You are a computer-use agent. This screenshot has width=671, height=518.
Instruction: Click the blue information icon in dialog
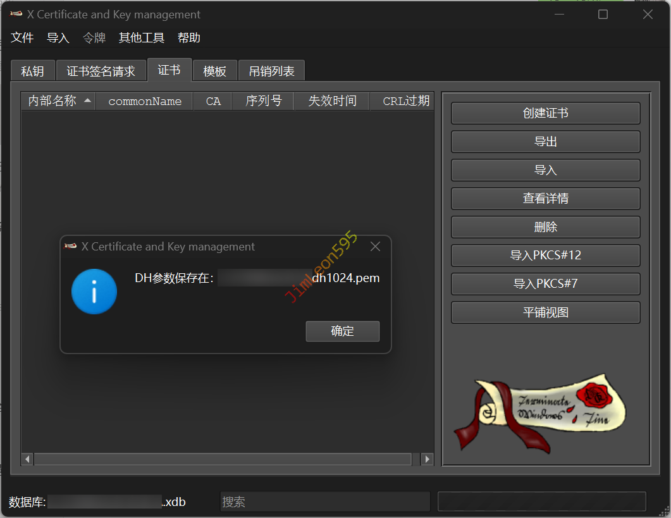coord(94,292)
